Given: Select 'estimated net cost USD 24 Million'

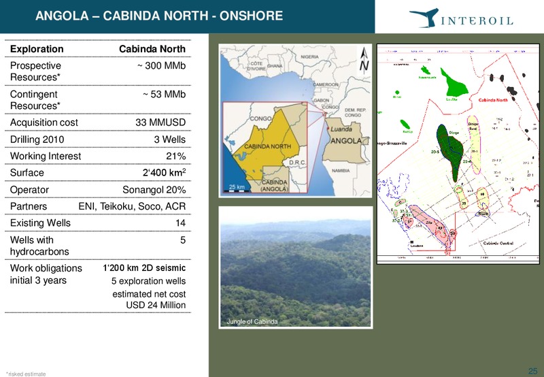Looking at the screenshot, I should tap(149, 299).
